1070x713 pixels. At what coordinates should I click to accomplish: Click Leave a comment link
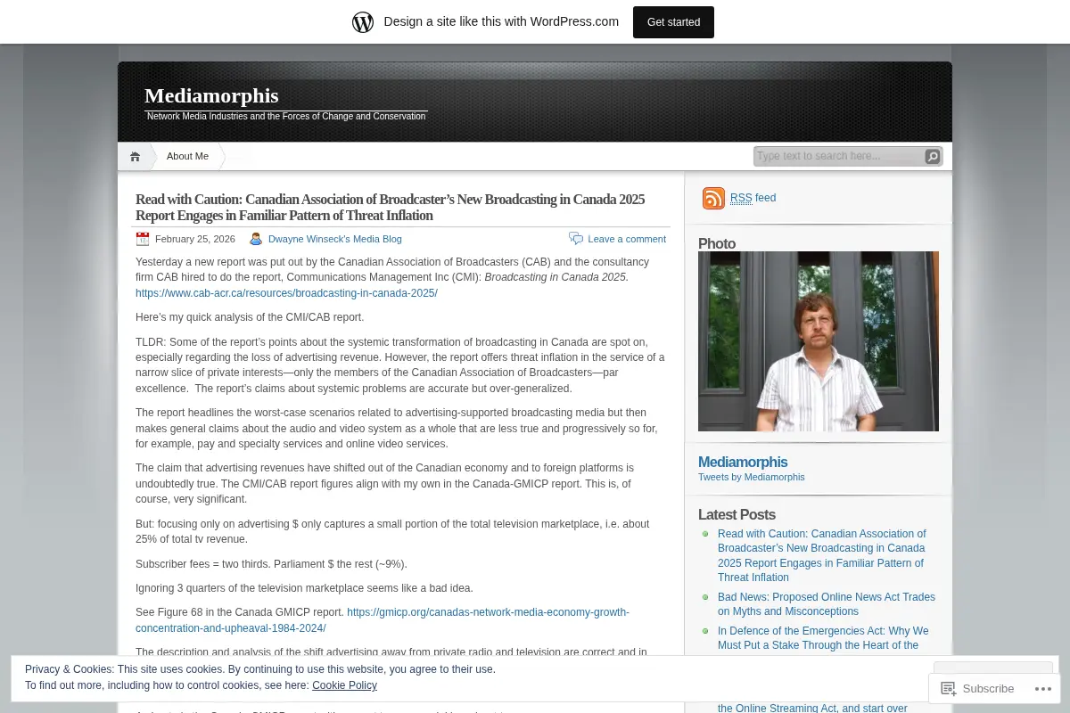click(x=627, y=239)
